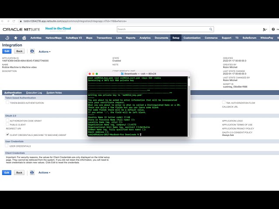Click the 'Integration' page title
The width and height of the screenshot is (279, 209).
(12, 45)
